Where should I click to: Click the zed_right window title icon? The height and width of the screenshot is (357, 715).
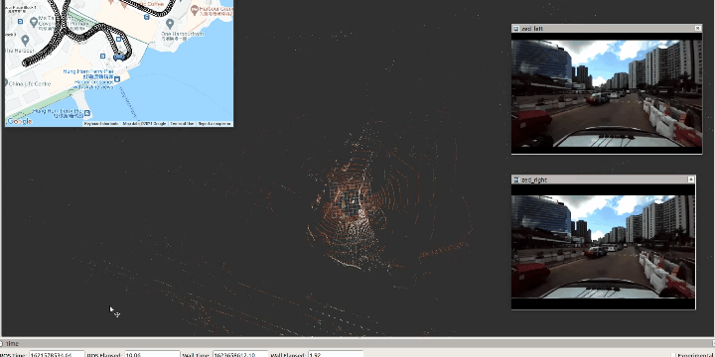tap(516, 179)
